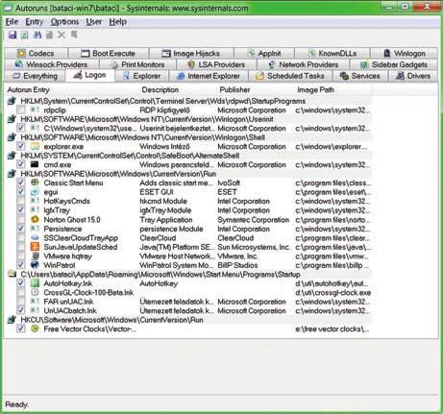Select the igfxTray entry text
443x414 pixels.
57,210
